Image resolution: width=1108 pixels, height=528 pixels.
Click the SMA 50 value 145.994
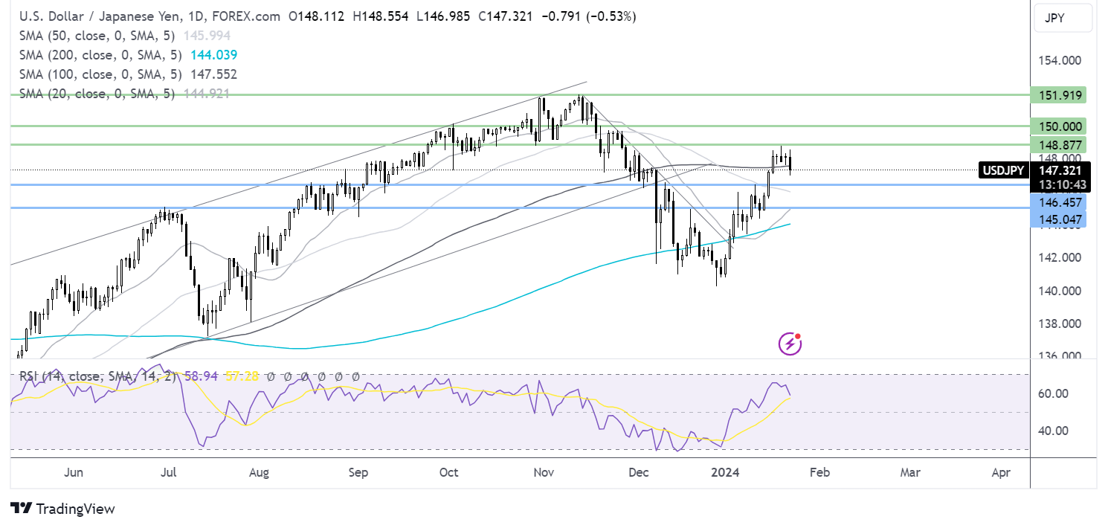(207, 36)
